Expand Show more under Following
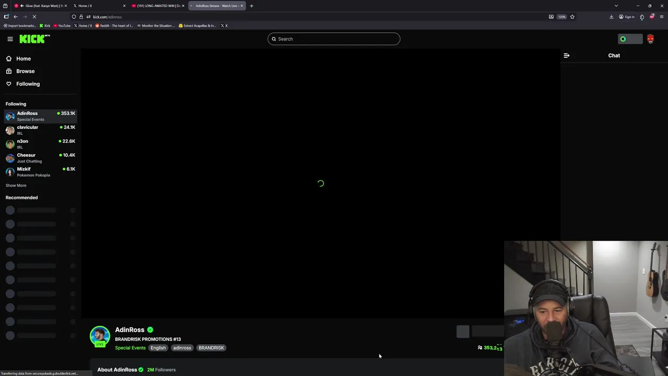This screenshot has width=668, height=376. 16,185
